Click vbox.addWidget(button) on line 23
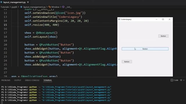This screenshot has height=104, width=186. pyautogui.click(x=43, y=57)
